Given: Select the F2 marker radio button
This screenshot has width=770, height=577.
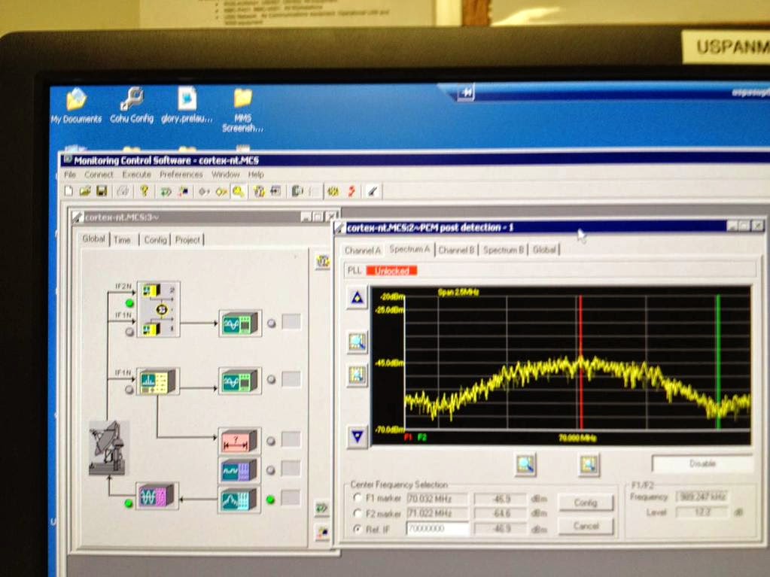Looking at the screenshot, I should [x=357, y=513].
